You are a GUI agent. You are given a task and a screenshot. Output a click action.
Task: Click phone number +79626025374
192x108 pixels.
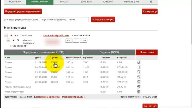(x=81, y=35)
